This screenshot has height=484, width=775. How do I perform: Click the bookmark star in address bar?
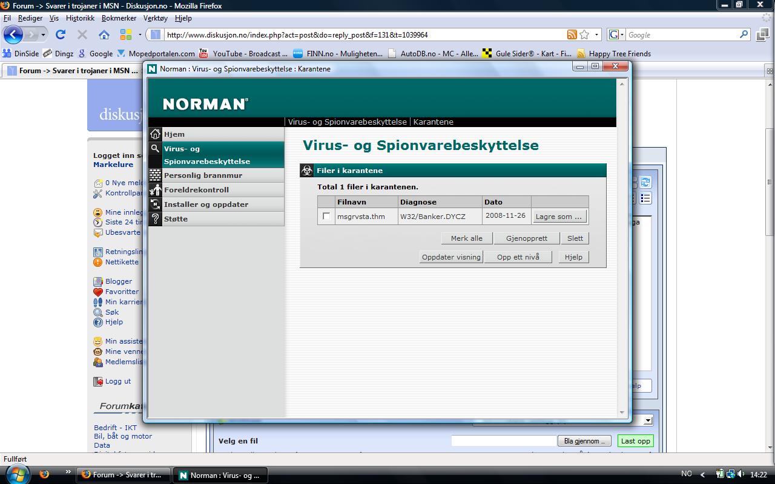tap(584, 34)
